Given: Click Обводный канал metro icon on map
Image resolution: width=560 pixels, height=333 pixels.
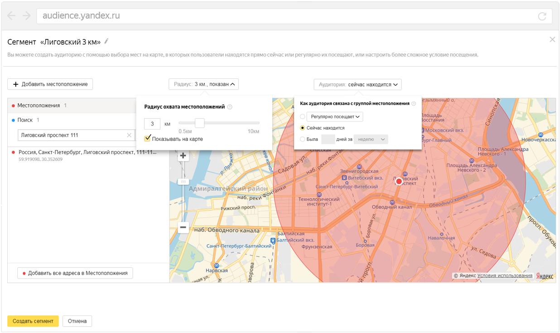Looking at the screenshot, I should click(x=392, y=202).
